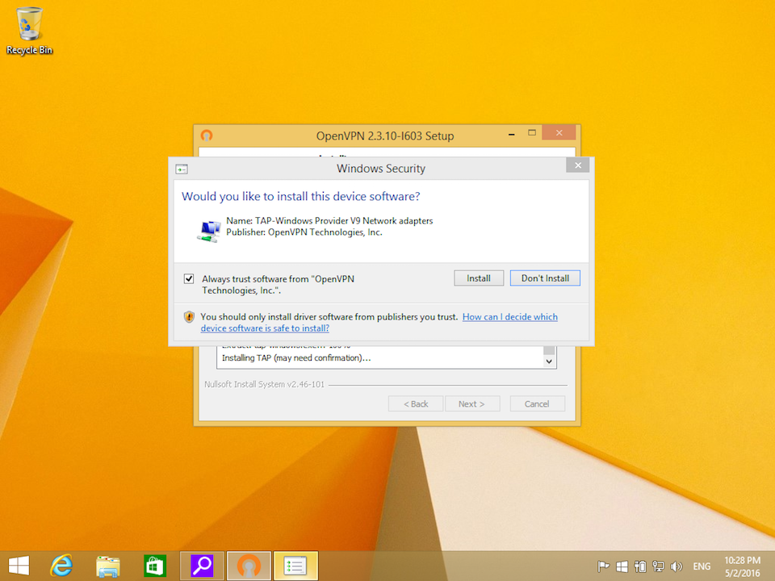
Task: Click the publisher name OpenVPN Technologies, Inc.
Action: point(325,232)
